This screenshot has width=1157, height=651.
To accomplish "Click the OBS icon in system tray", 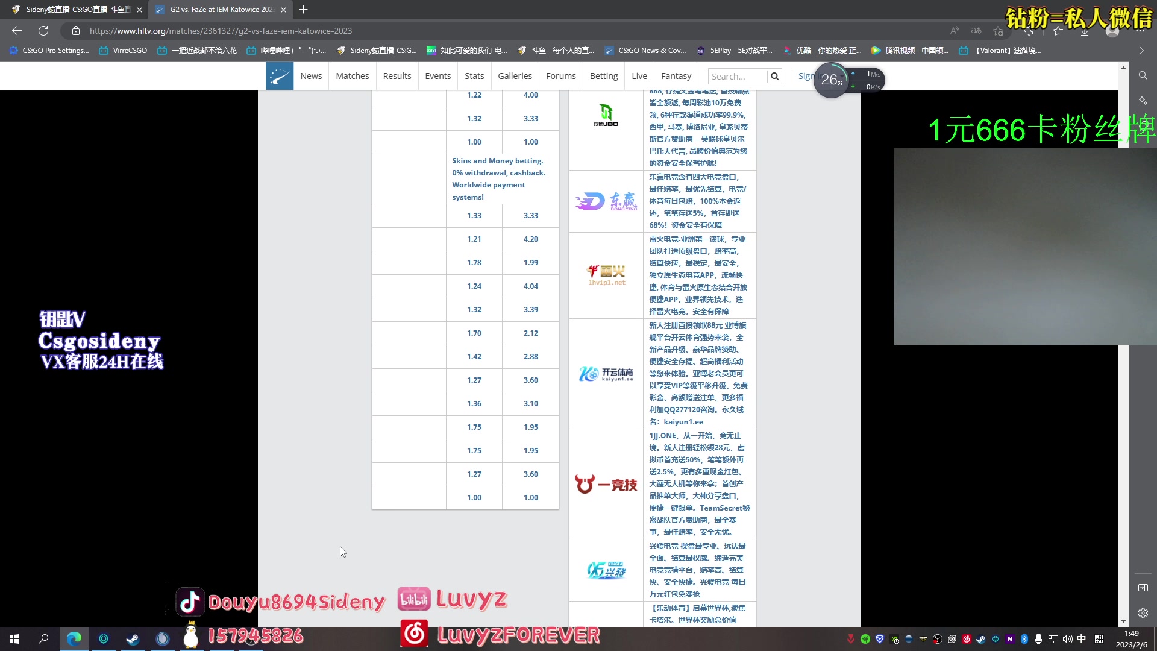I will click(937, 639).
